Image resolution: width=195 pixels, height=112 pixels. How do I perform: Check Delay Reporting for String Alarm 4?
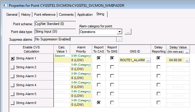pos(158,85)
